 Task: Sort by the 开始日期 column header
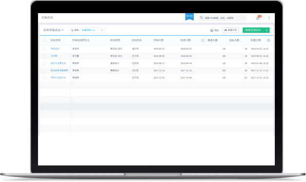click(158, 40)
